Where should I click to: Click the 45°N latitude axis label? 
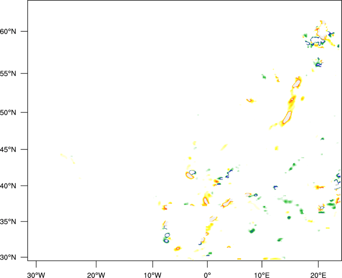tap(8, 150)
